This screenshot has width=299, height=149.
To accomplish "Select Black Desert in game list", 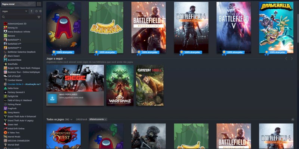I will click(14, 56).
